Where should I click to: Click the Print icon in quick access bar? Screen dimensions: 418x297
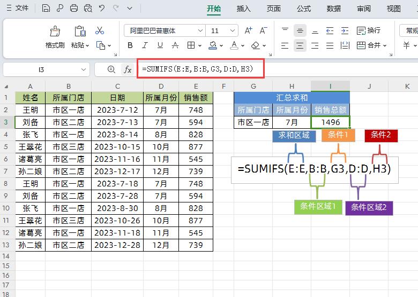(x=74, y=8)
